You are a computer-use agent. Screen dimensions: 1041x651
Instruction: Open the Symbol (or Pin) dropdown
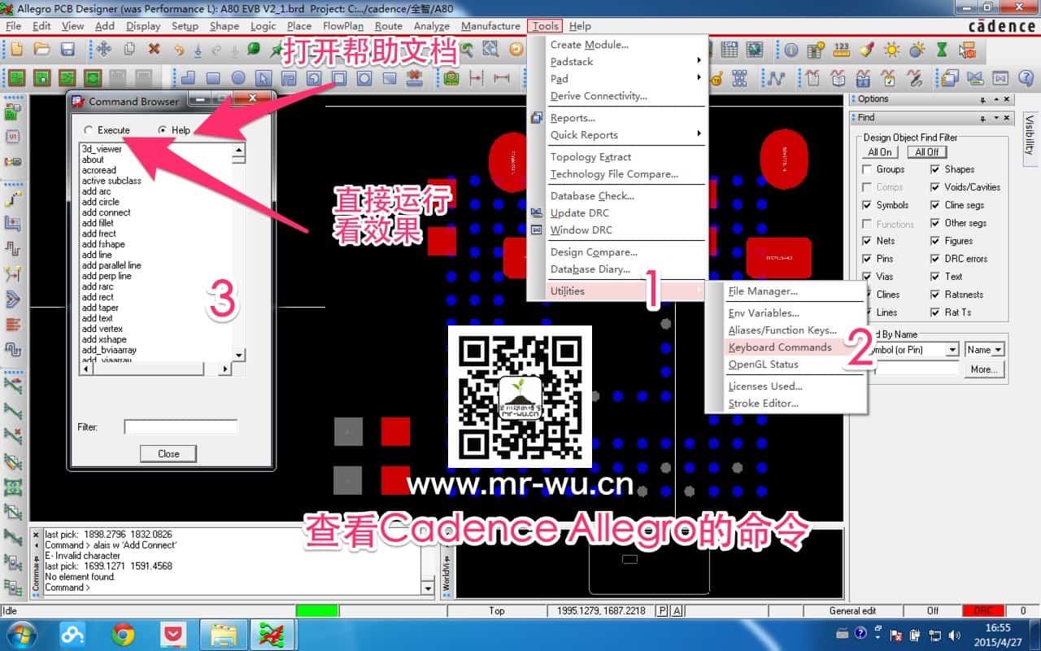click(x=952, y=350)
